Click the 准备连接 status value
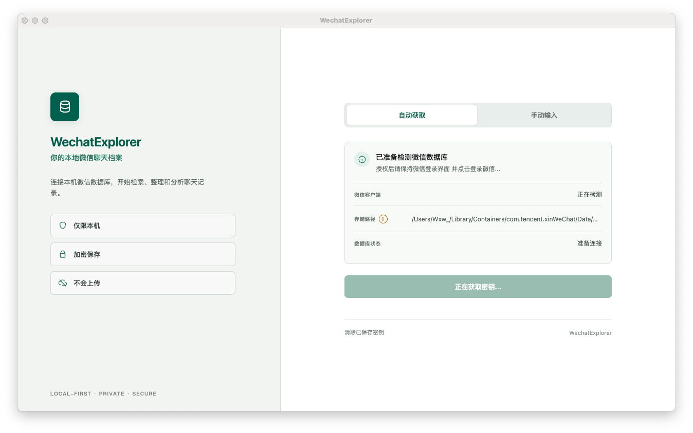Image resolution: width=693 pixels, height=433 pixels. click(x=590, y=243)
